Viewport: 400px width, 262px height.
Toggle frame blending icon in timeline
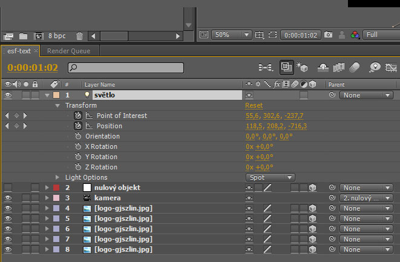[x=338, y=67]
